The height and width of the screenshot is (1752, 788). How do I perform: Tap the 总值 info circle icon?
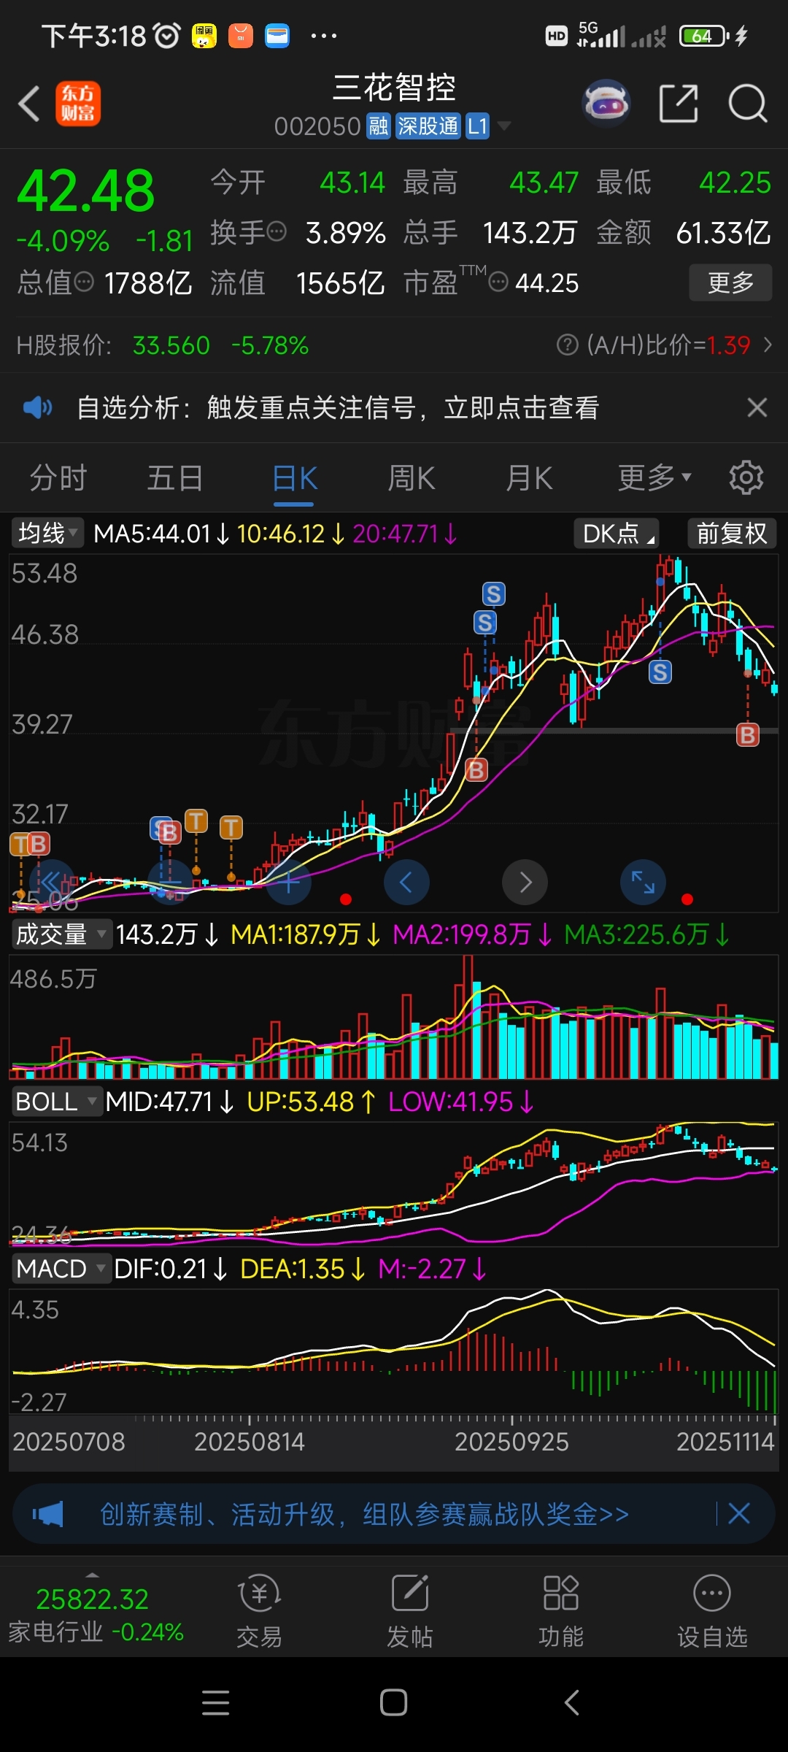(85, 282)
